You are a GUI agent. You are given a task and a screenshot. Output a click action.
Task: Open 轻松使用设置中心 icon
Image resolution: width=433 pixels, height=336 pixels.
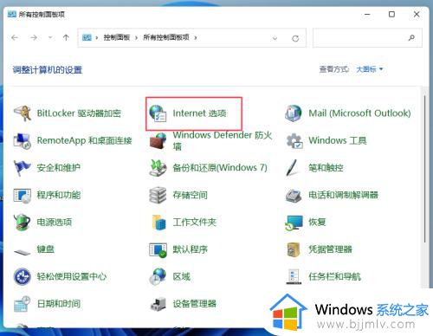23,277
